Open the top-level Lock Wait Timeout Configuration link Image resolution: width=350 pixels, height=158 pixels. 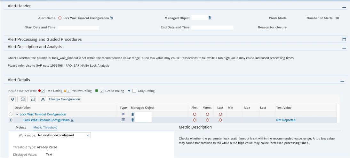pyautogui.click(x=43, y=114)
